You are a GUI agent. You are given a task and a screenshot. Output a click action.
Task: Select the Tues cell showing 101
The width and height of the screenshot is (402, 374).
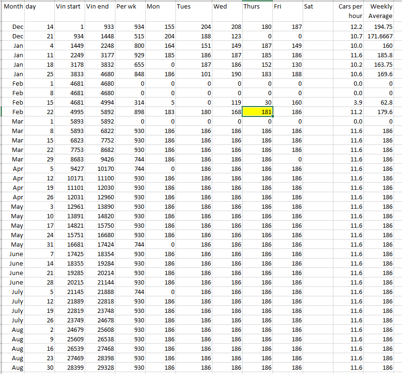(193, 74)
